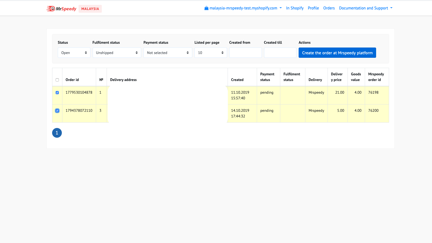Focus the Created till date field

[280, 53]
